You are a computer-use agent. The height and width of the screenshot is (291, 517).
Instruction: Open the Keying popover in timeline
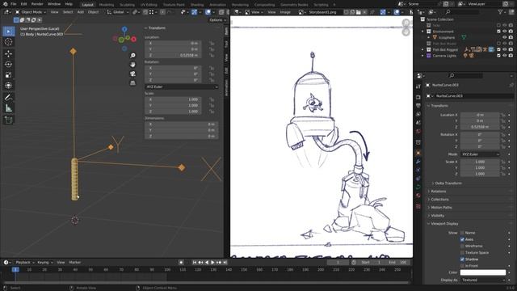(x=44, y=262)
